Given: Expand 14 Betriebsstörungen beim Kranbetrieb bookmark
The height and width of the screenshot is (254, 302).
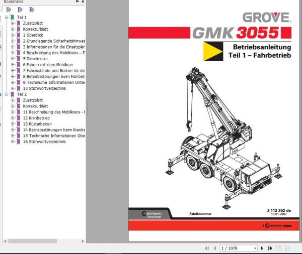Looking at the screenshot, I should click(x=13, y=130).
